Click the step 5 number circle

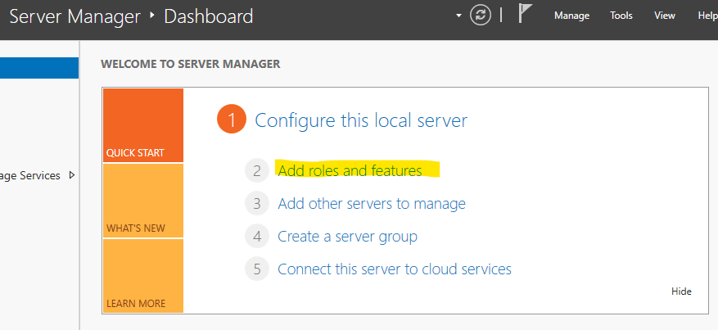(256, 269)
